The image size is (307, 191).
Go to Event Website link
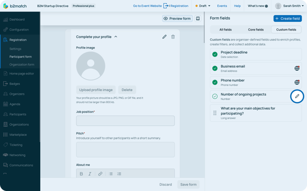coord(147,6)
